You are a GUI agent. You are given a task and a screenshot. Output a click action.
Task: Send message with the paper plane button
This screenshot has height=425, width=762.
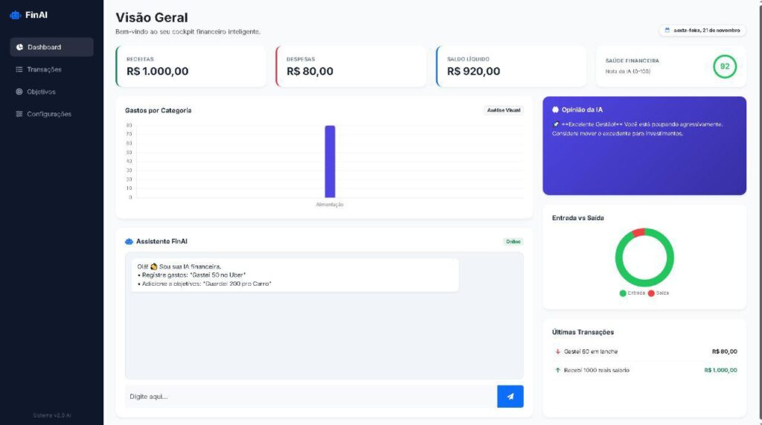[x=510, y=396]
